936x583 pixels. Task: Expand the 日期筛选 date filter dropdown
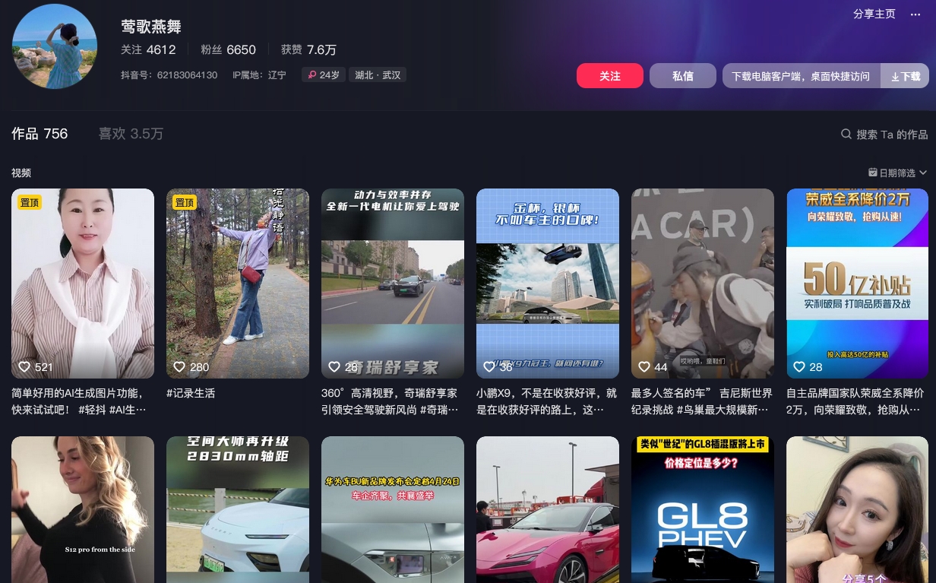pos(898,173)
